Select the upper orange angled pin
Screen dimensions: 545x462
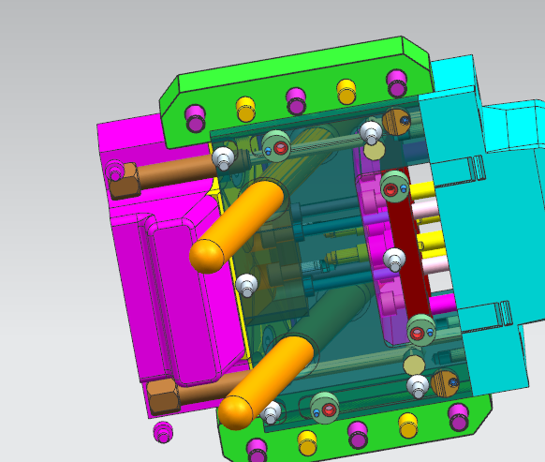pos(237,227)
